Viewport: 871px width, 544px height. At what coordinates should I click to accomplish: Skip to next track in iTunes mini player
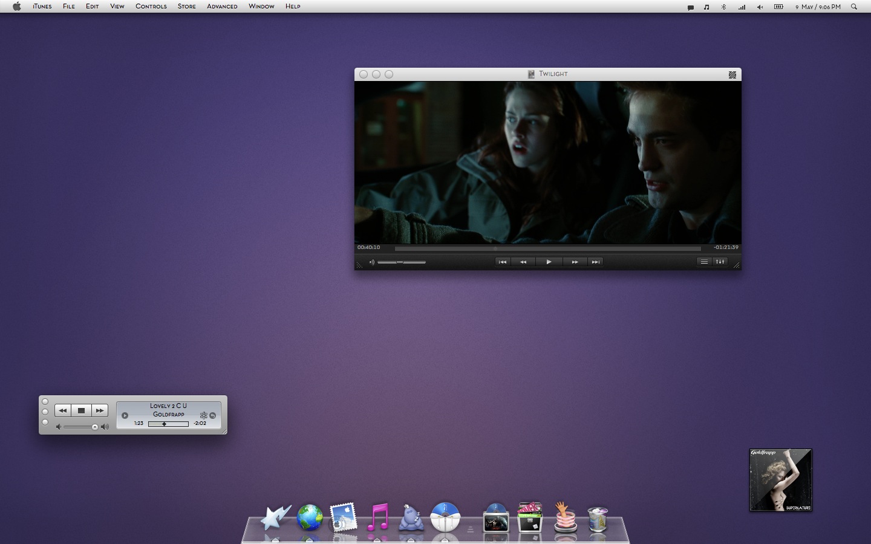(x=100, y=410)
